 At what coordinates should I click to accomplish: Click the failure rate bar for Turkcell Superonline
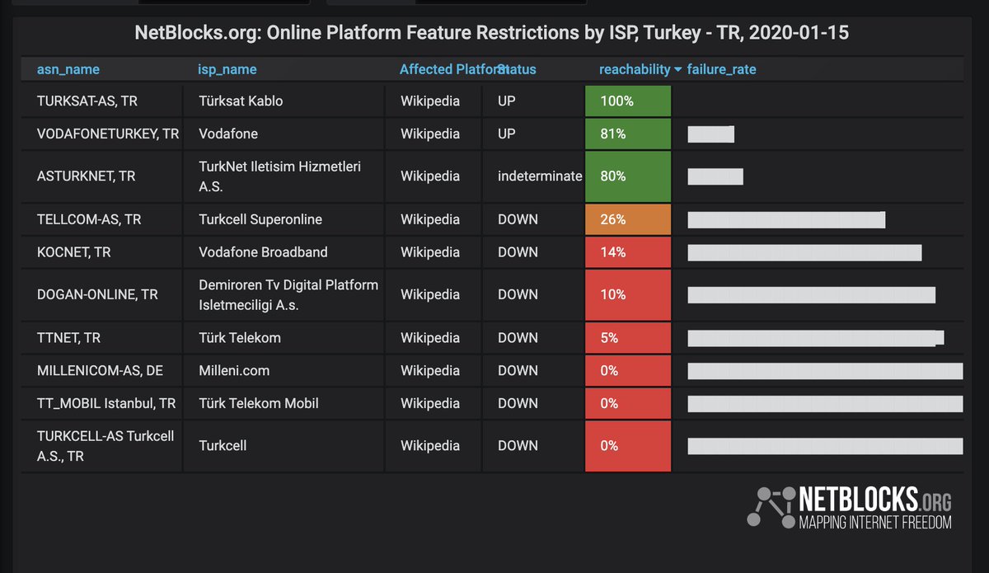[x=786, y=220]
